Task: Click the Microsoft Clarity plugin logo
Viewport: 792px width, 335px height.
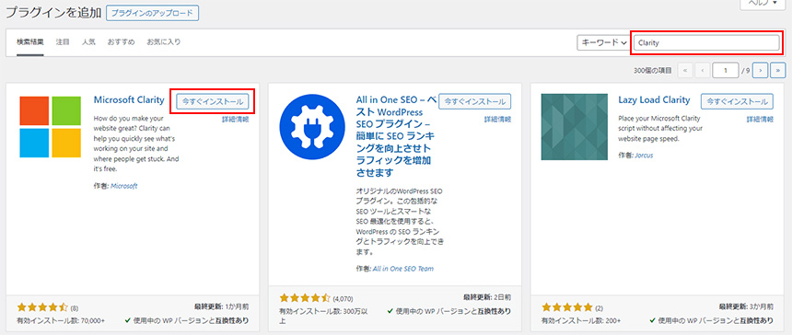Action: tap(50, 127)
